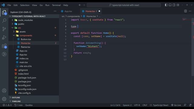Open tsconfig.node.json file
The height and width of the screenshot is (109, 194).
27,89
